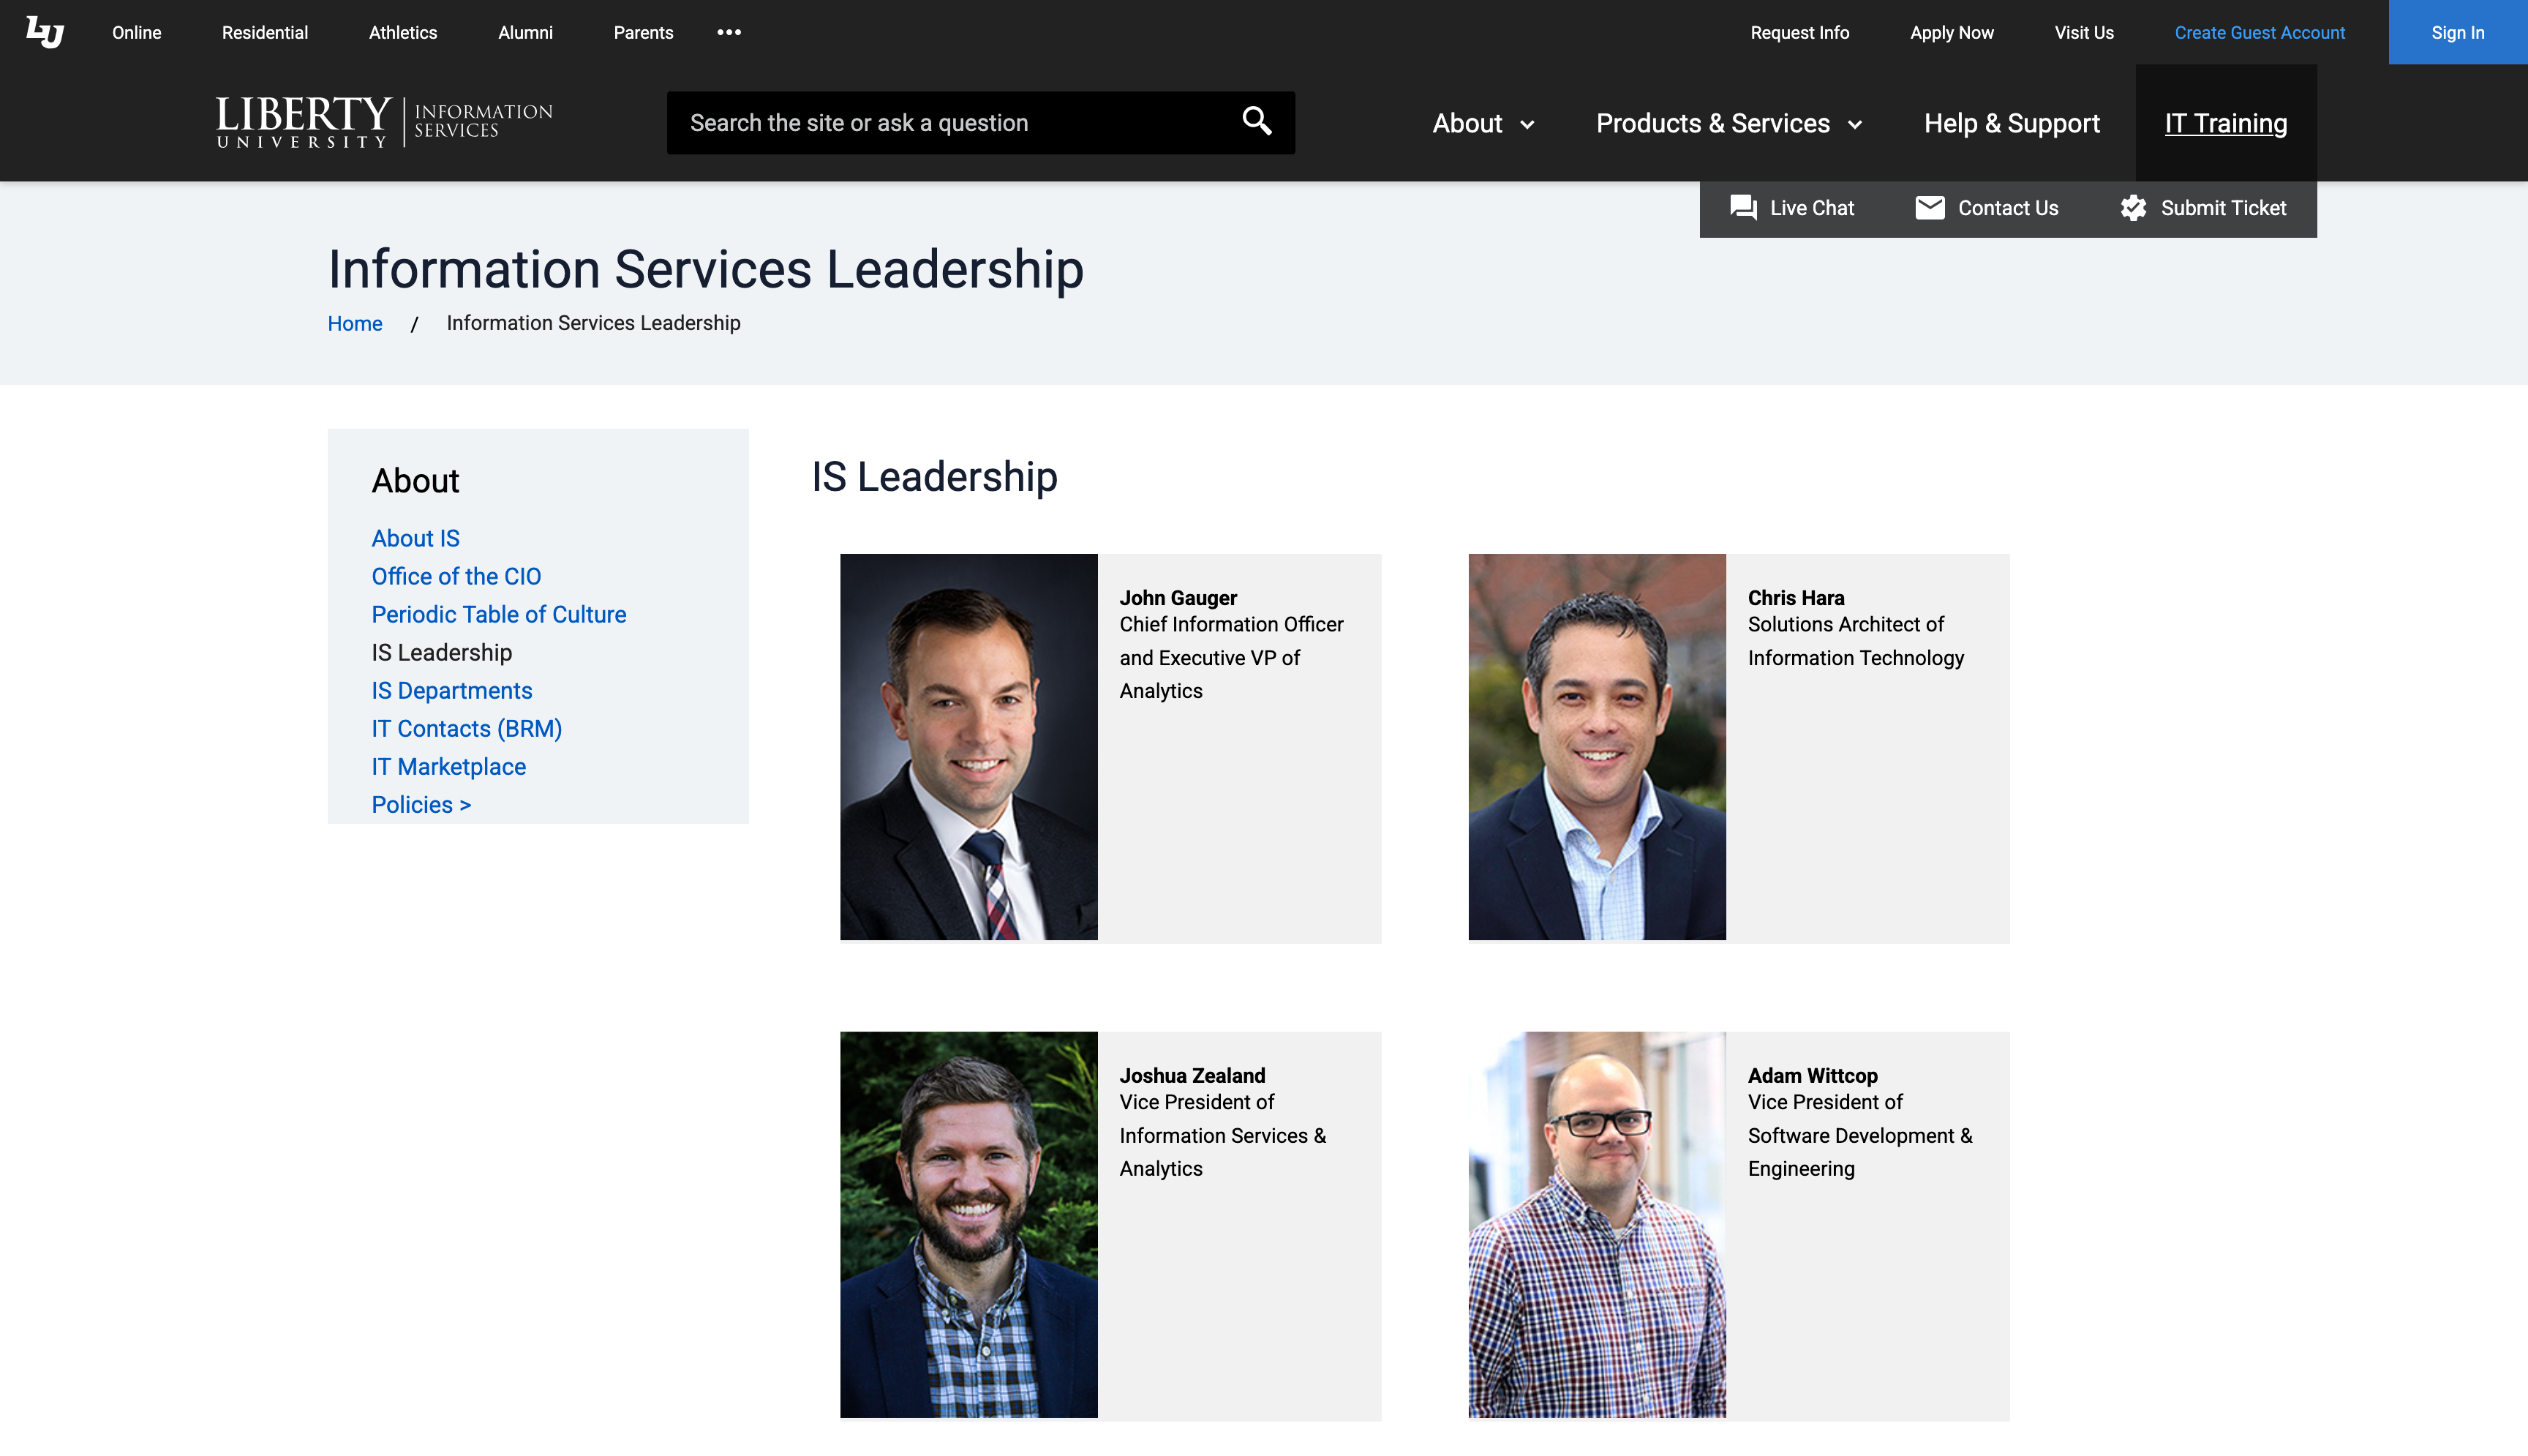The image size is (2528, 1456).
Task: Open the Liberty University Information Services logo
Action: pyautogui.click(x=385, y=122)
